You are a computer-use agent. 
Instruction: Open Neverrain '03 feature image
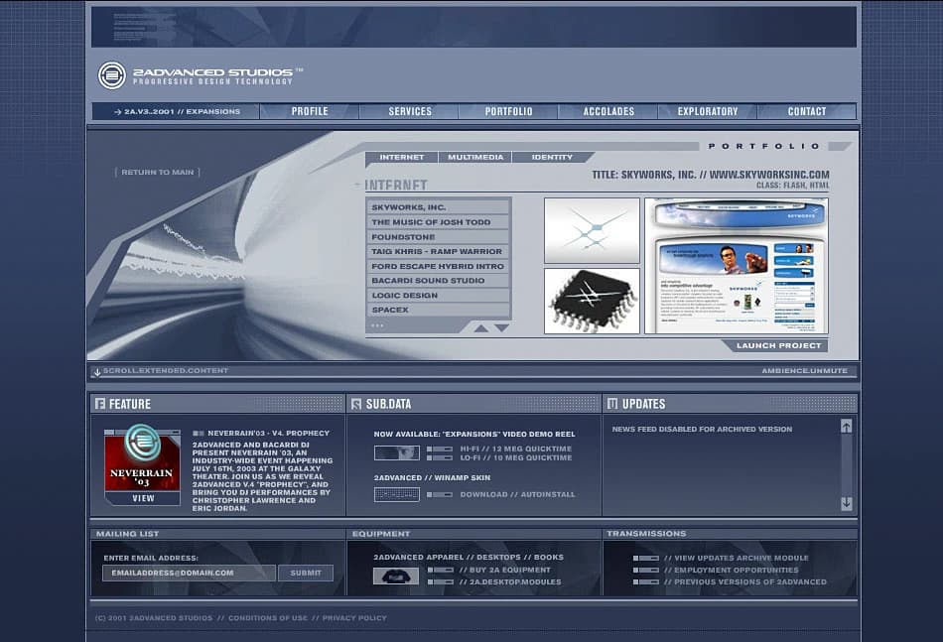pos(142,459)
